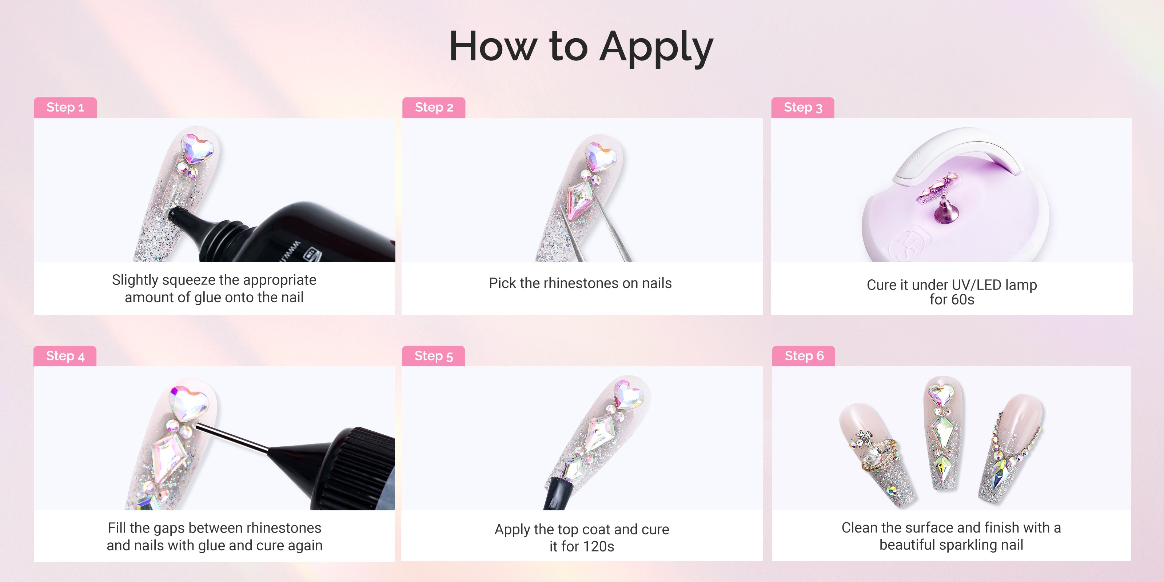The height and width of the screenshot is (582, 1164).
Task: Open the tweezers rhinestone photo in Step 2
Action: pos(582,190)
